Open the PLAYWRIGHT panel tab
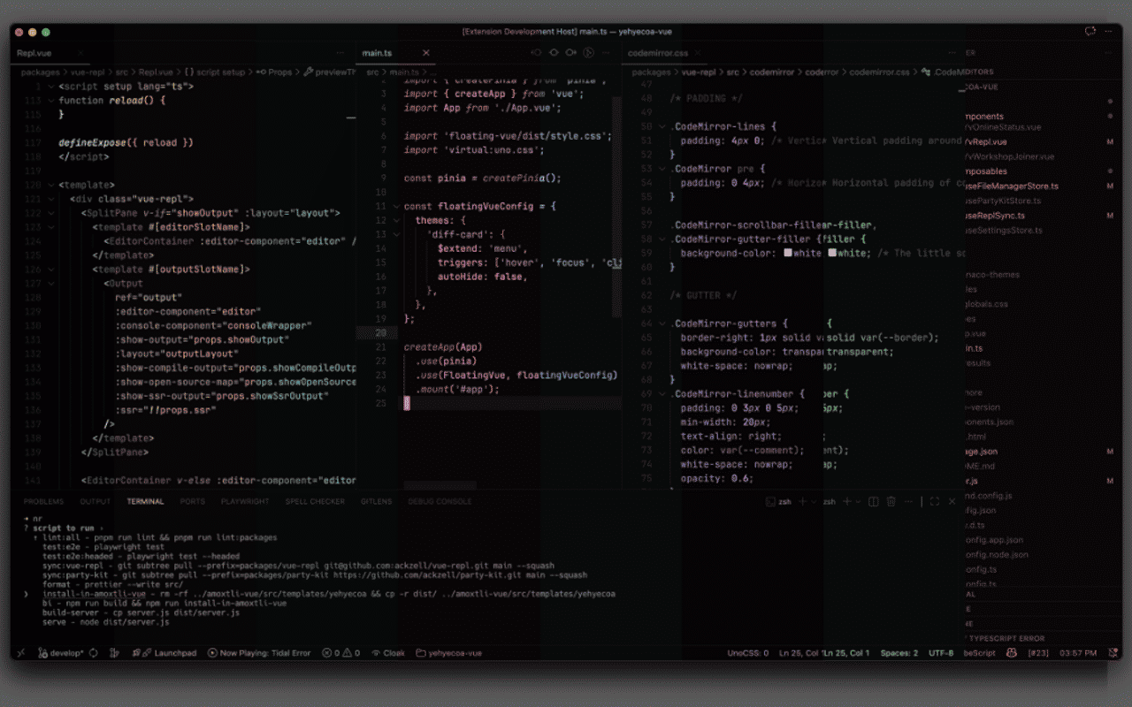The width and height of the screenshot is (1132, 707). pos(245,501)
